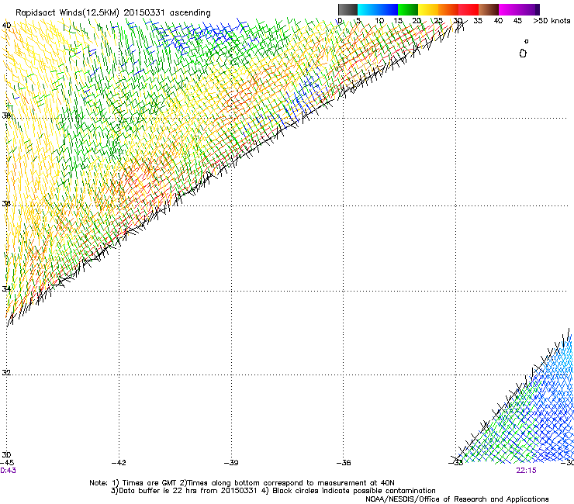Click the 'Times are GMT' note line
574x504 pixels.
242,483
